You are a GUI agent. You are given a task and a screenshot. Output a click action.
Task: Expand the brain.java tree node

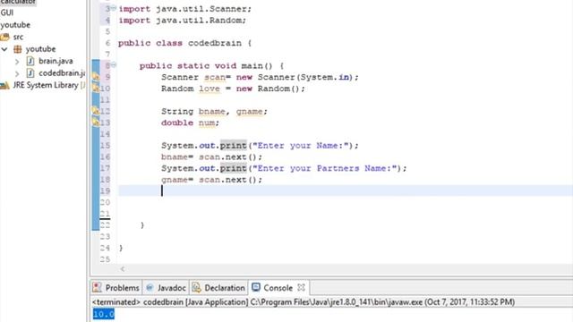(17, 62)
